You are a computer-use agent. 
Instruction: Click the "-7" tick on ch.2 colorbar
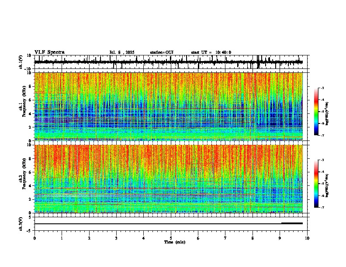(322, 207)
